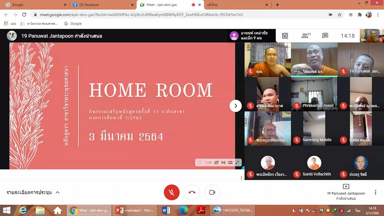Select the Phrasamas masri video tile
384x216 pixels.
[314, 94]
